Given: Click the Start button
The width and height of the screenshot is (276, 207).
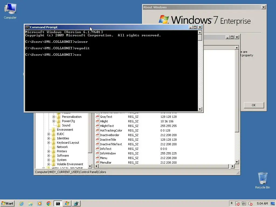Looking at the screenshot, I should [7, 203].
